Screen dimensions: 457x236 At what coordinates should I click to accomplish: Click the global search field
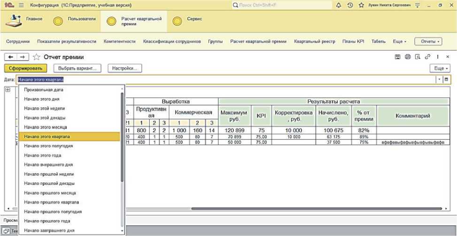[x=281, y=5]
